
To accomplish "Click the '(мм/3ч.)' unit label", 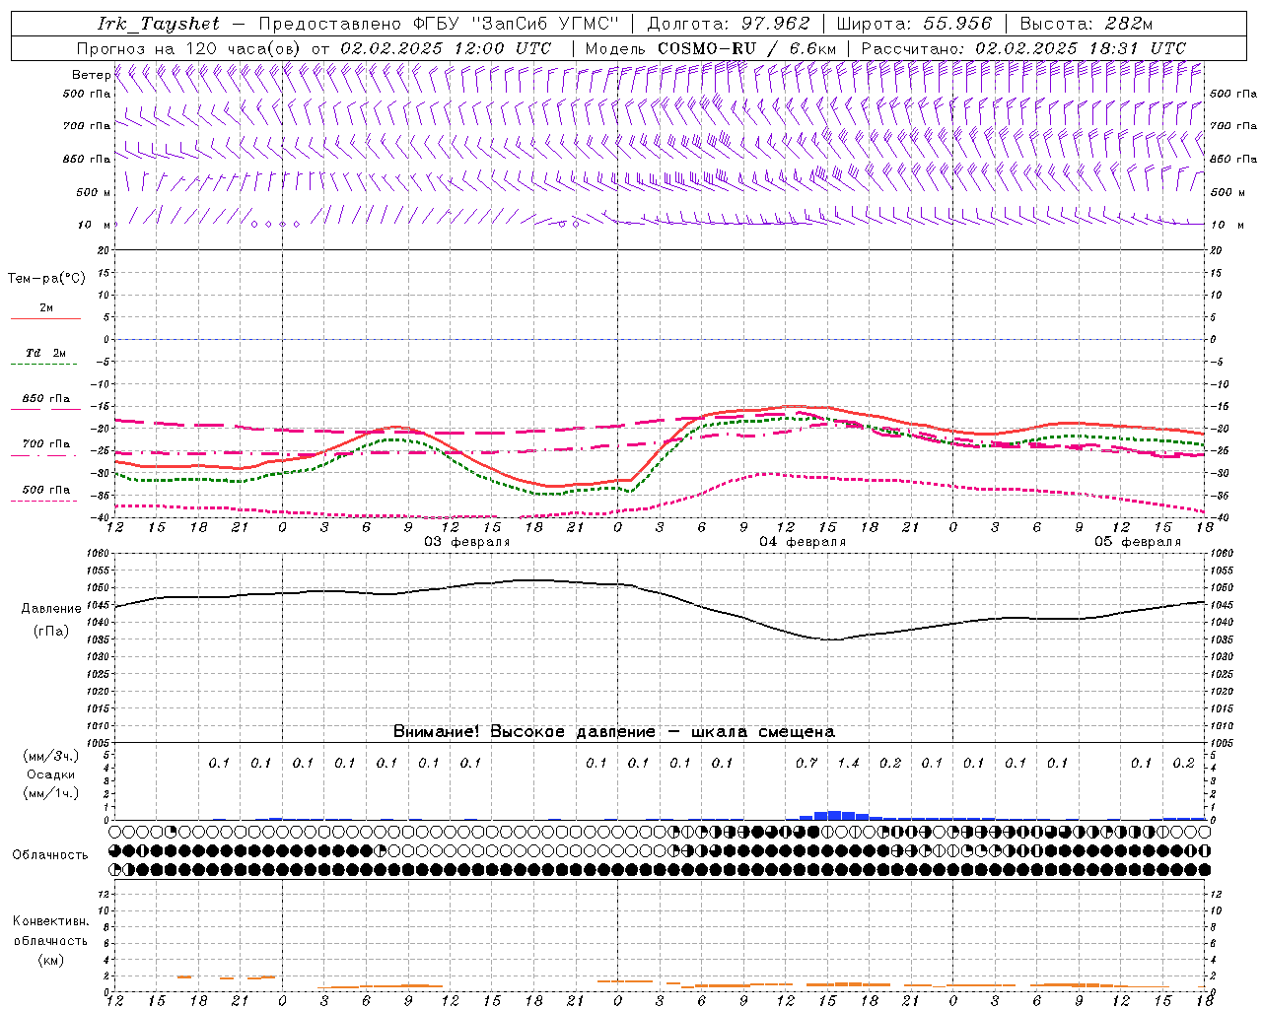I will click(x=51, y=756).
